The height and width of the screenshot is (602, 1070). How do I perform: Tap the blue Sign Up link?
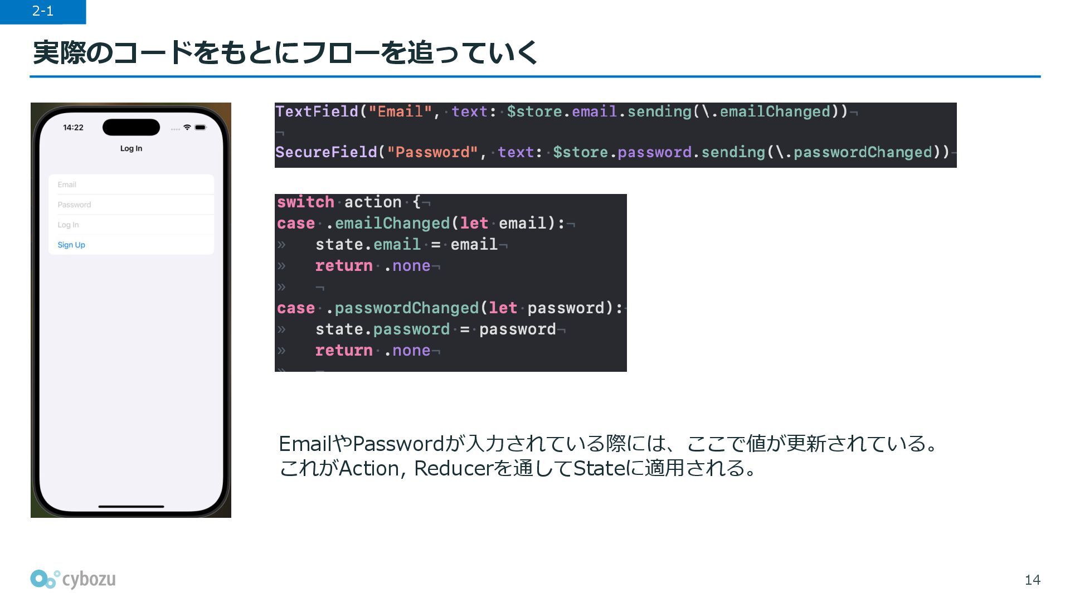click(x=71, y=245)
